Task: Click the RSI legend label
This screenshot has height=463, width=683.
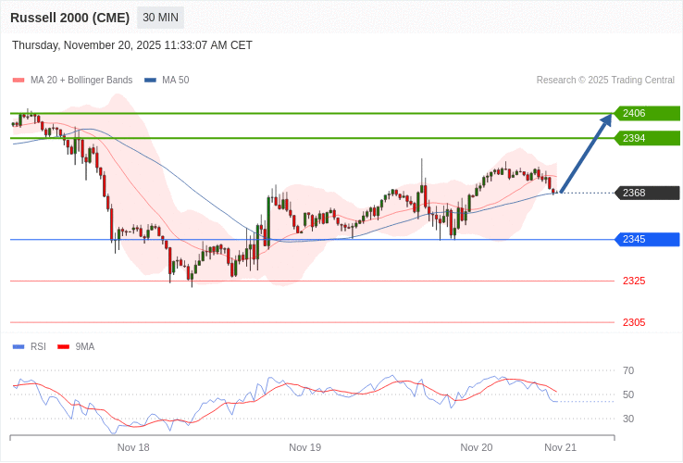Action: [38, 347]
